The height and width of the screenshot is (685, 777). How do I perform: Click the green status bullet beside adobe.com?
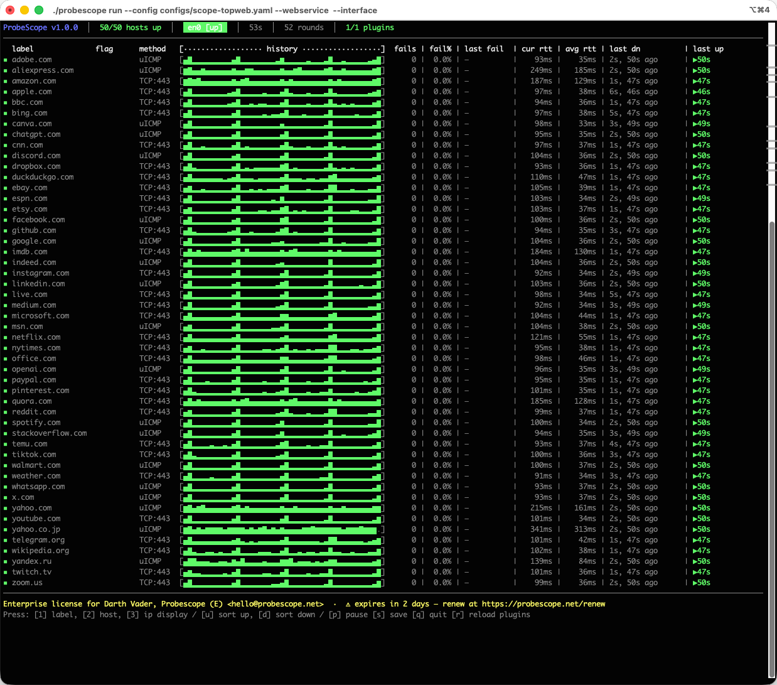(x=6, y=60)
